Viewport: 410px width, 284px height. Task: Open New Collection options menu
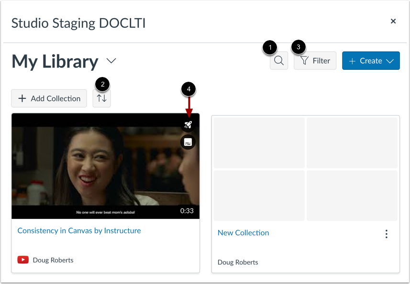(386, 234)
